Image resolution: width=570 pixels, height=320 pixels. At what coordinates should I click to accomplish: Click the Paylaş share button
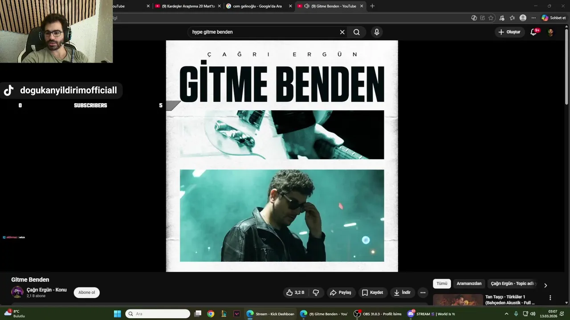pyautogui.click(x=341, y=292)
